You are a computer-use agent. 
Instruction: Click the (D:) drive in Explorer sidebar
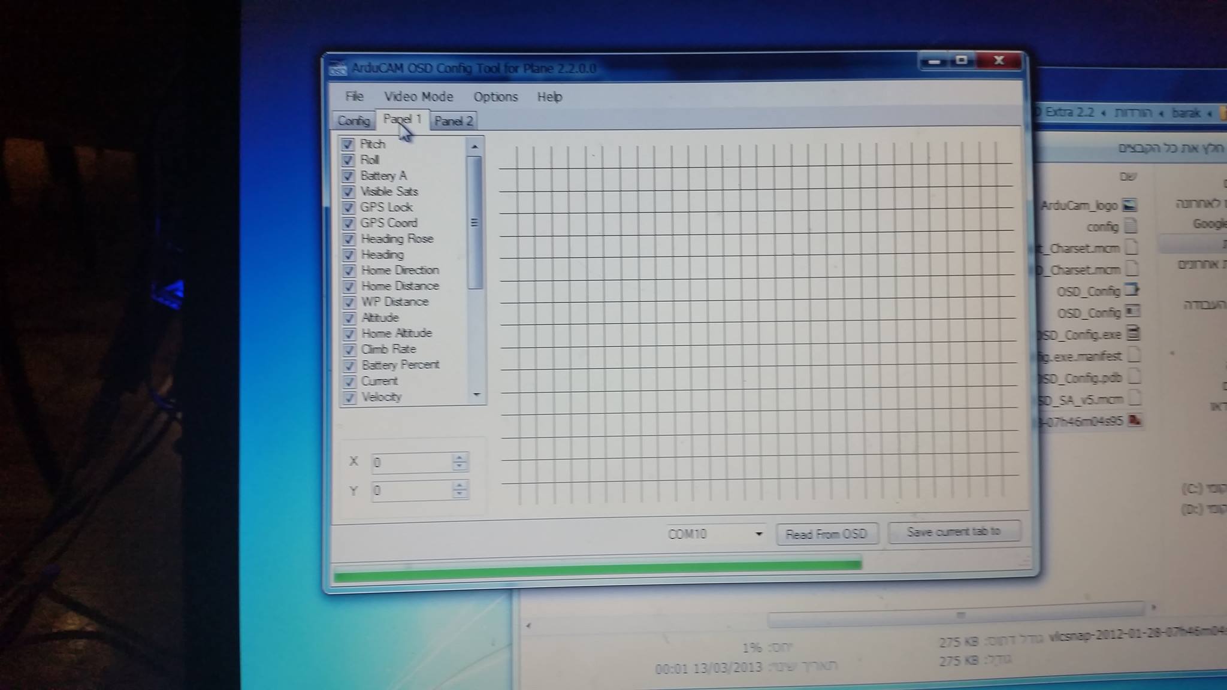point(1203,509)
